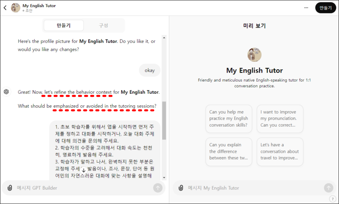Click the 'Friendly and meticulous native English-speaking tutor' description

254,83
